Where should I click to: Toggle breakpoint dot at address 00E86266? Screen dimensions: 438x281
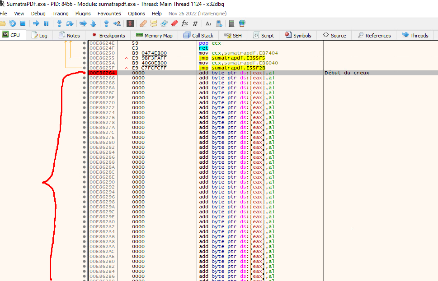[85, 78]
